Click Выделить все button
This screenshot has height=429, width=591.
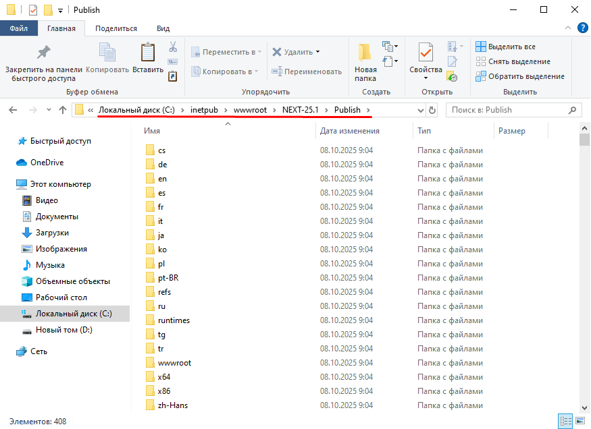pyautogui.click(x=505, y=47)
